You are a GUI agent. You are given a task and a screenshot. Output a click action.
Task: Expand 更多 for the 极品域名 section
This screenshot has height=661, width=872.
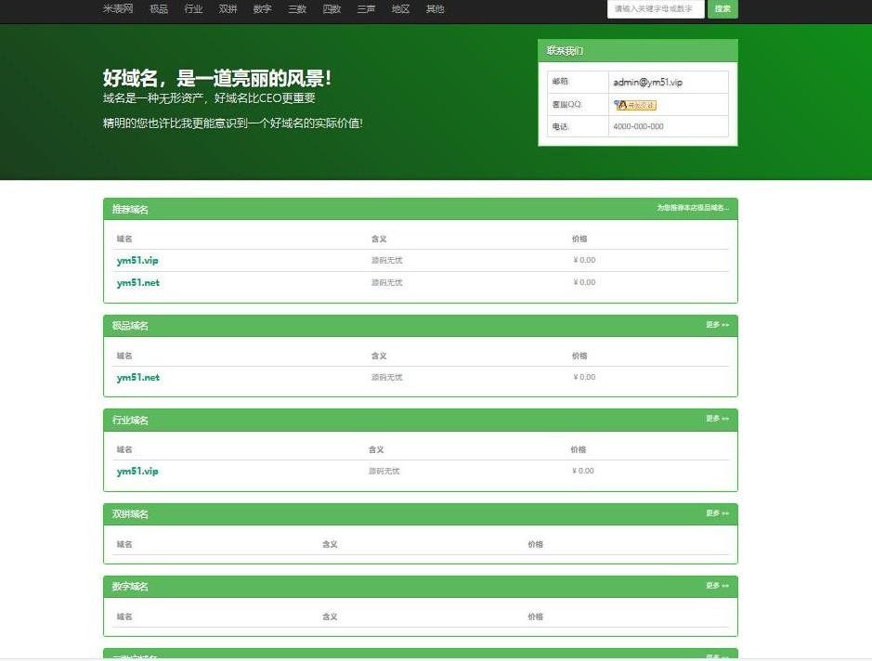coord(715,325)
